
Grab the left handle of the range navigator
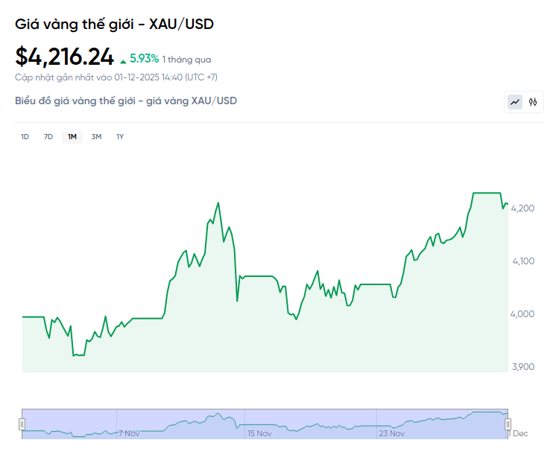[x=22, y=424]
